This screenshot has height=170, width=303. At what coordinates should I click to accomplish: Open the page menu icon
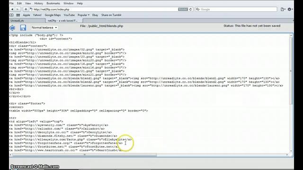click(x=283, y=9)
